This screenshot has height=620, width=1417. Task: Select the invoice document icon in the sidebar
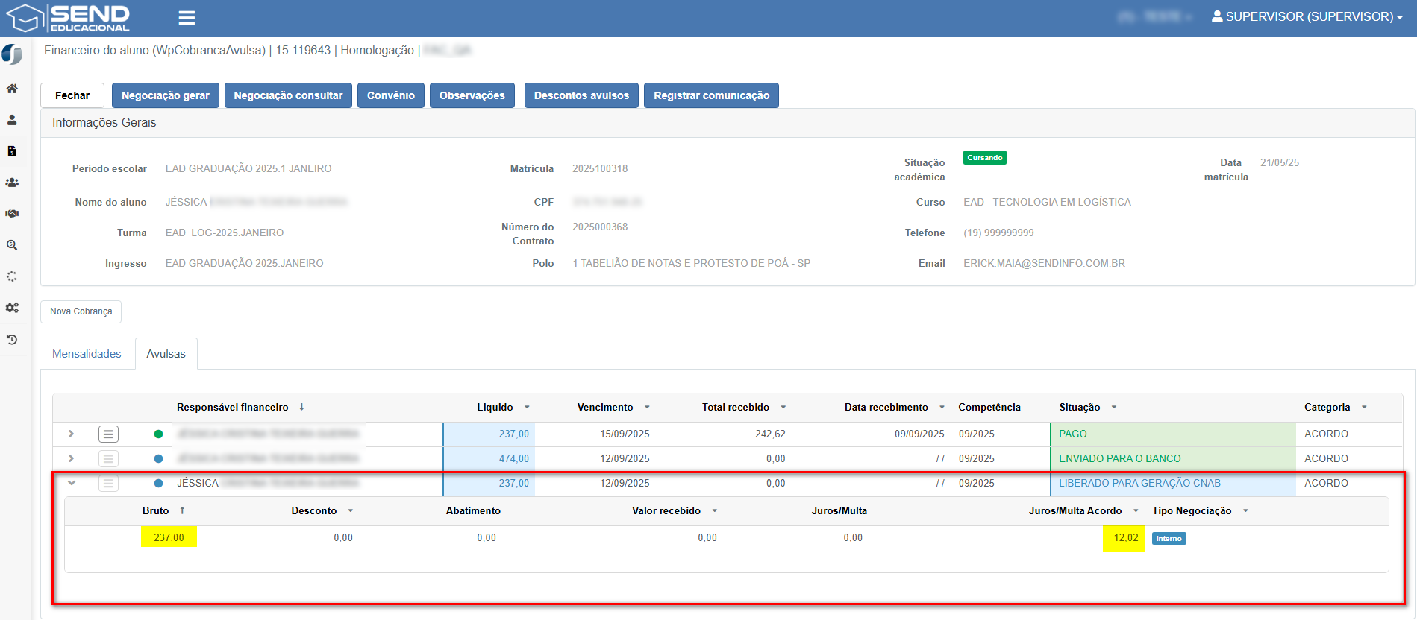coord(12,151)
